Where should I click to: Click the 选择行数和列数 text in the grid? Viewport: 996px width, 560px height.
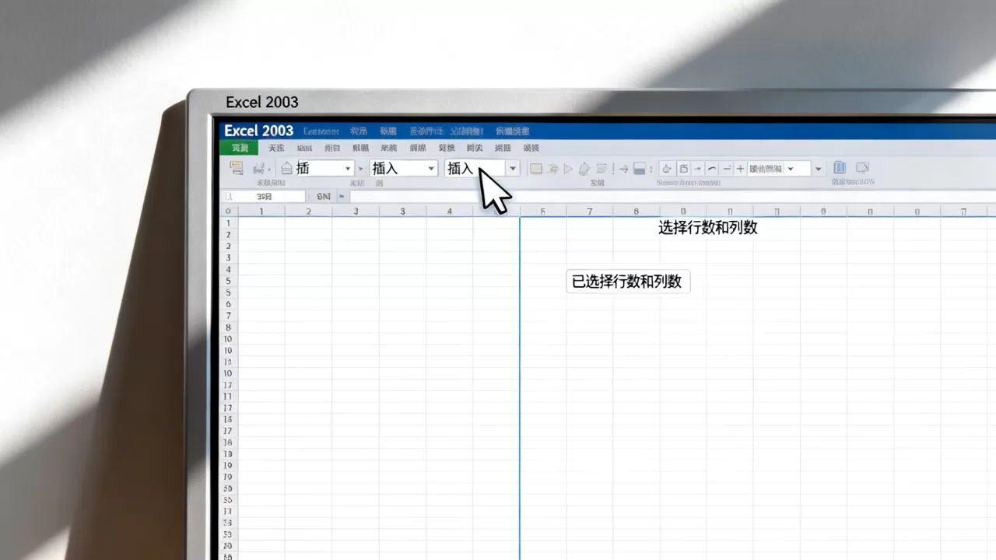click(708, 228)
